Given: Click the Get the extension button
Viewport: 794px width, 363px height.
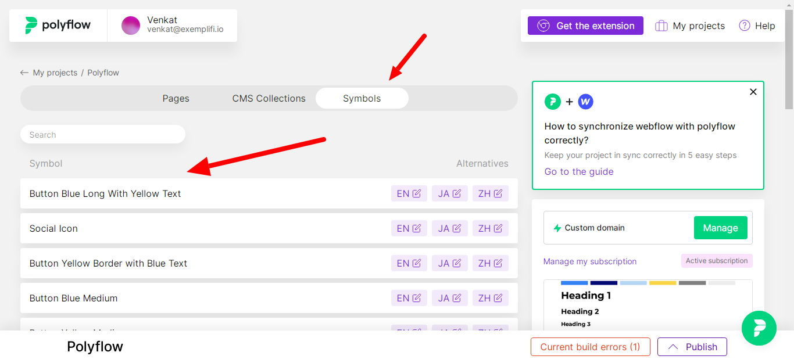Looking at the screenshot, I should tap(585, 26).
